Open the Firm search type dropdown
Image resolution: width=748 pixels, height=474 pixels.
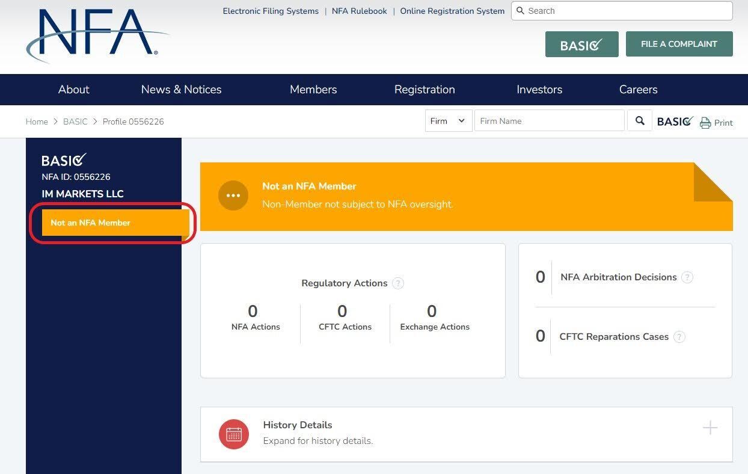pos(449,121)
